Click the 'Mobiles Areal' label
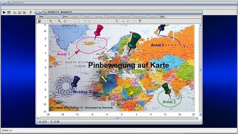Image resolution: width=238 pixels, height=134 pixels. coord(86,92)
